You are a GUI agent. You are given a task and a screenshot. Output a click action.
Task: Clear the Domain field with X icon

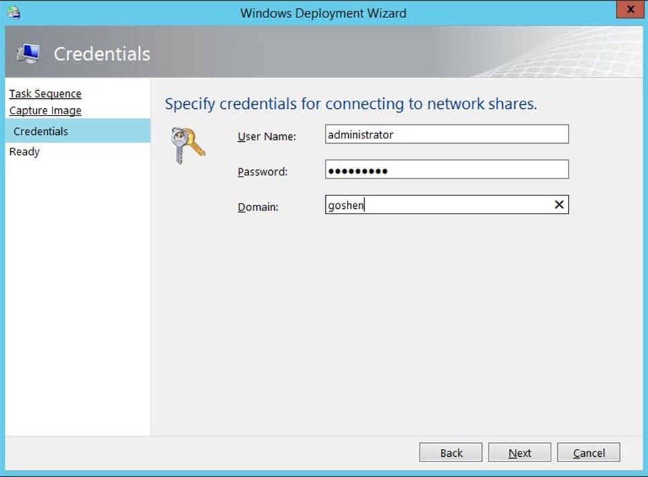(559, 204)
